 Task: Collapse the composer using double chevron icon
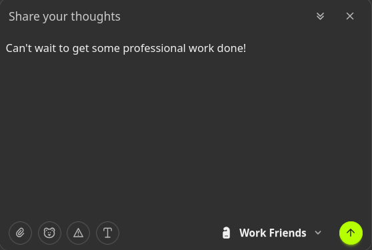[320, 16]
